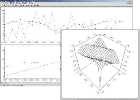
Task: Click the fast-forward playback button
Action: [x=31, y=5]
